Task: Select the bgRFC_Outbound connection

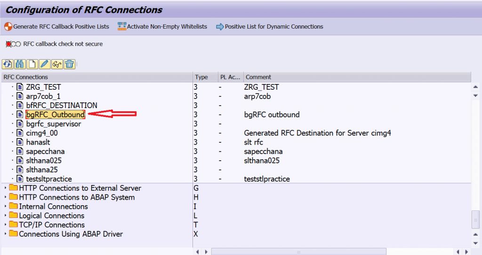Action: (x=56, y=115)
